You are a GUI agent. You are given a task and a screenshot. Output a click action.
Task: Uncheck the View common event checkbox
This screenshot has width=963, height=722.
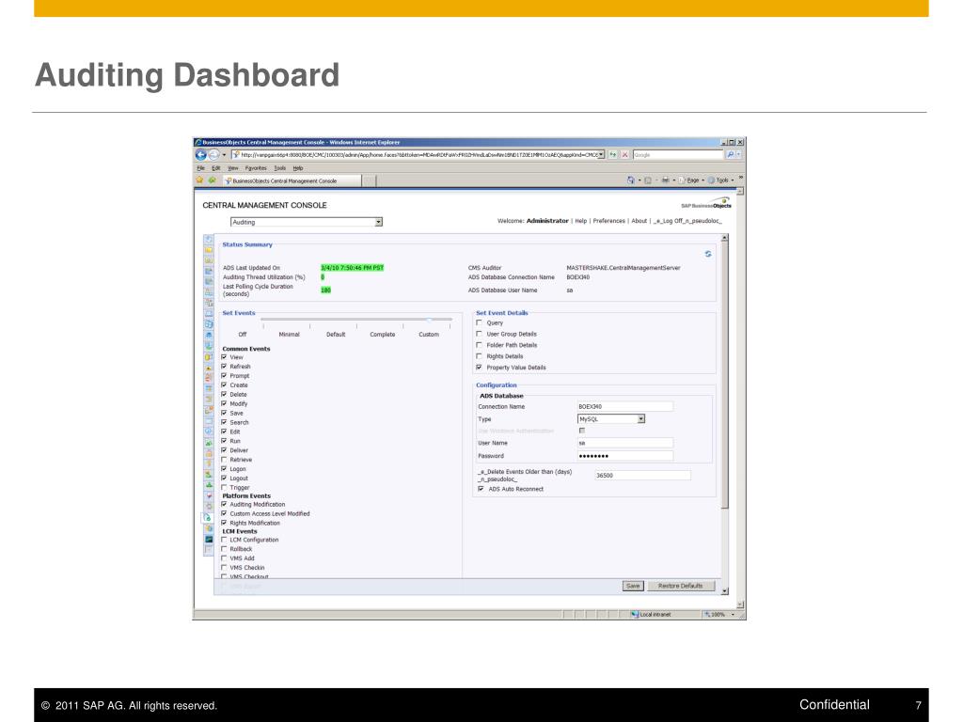[224, 356]
